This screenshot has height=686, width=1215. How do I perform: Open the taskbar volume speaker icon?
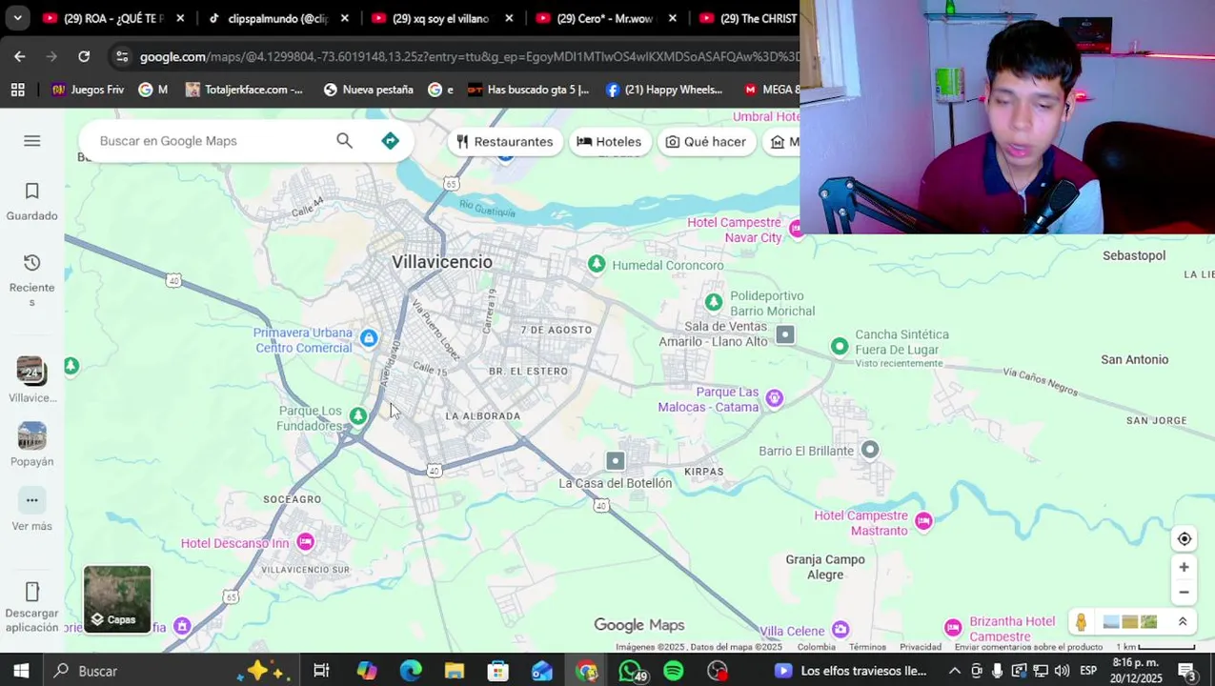pyautogui.click(x=1062, y=671)
